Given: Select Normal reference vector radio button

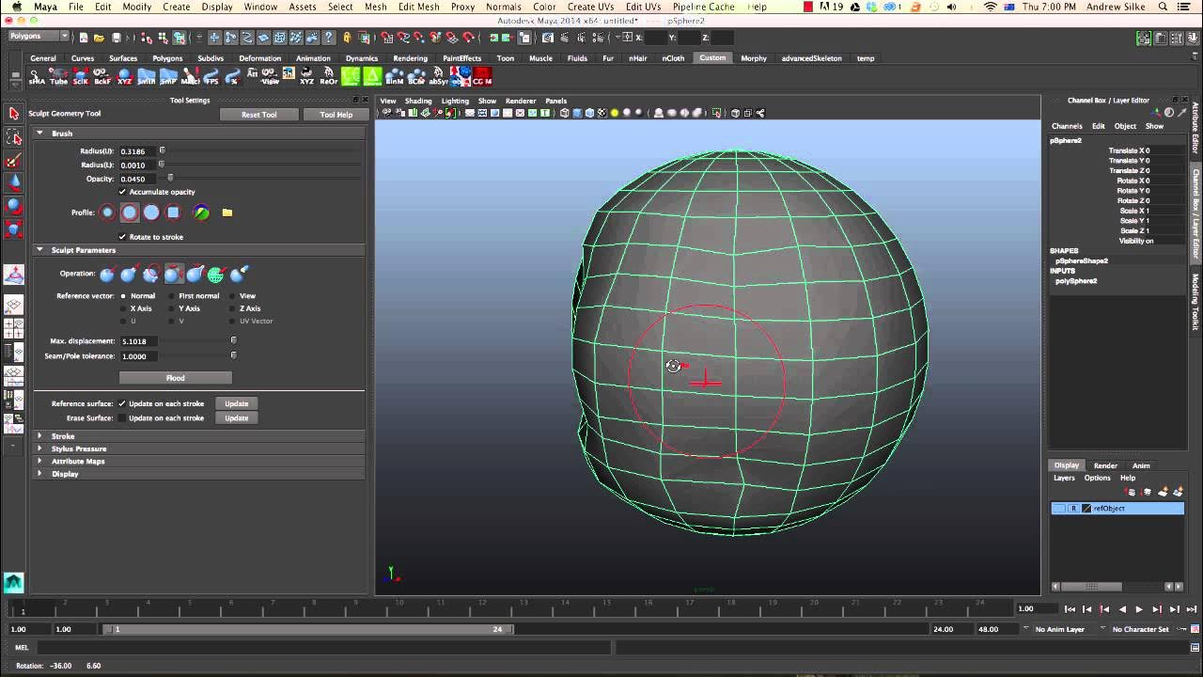Looking at the screenshot, I should [123, 296].
